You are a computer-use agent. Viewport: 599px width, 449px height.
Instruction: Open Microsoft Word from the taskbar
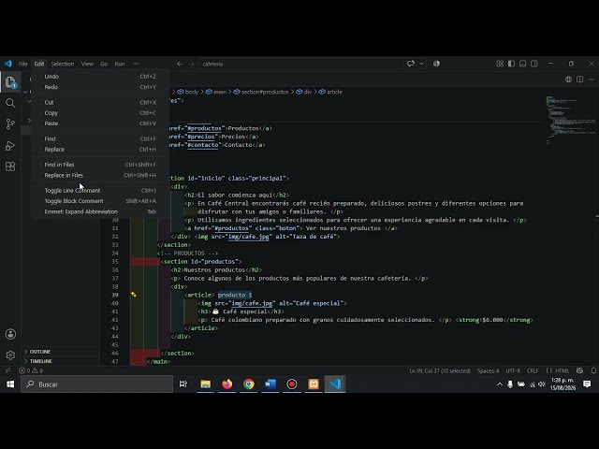point(270,384)
